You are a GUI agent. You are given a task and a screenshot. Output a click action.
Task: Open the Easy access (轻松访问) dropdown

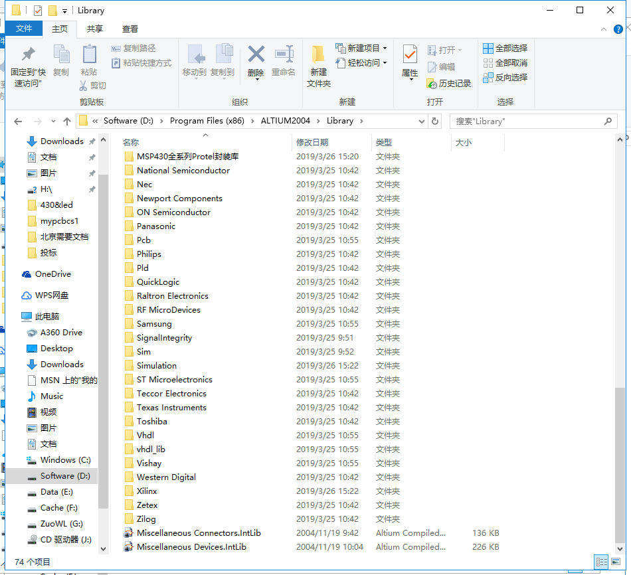click(x=361, y=63)
